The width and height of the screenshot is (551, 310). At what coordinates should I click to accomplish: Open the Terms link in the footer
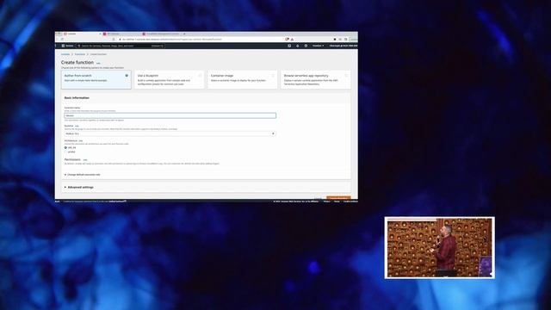337,201
